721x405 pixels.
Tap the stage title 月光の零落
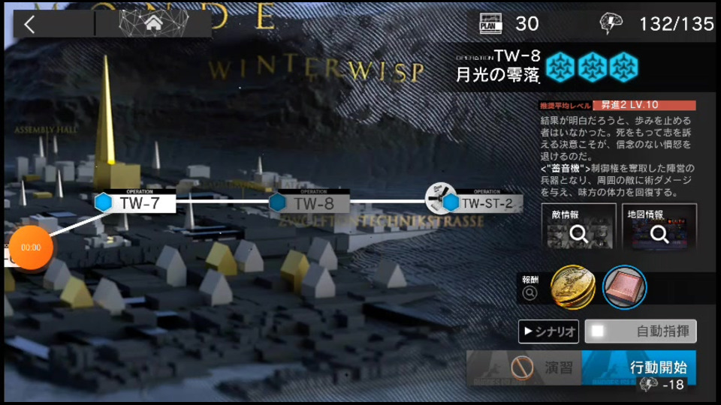point(497,74)
